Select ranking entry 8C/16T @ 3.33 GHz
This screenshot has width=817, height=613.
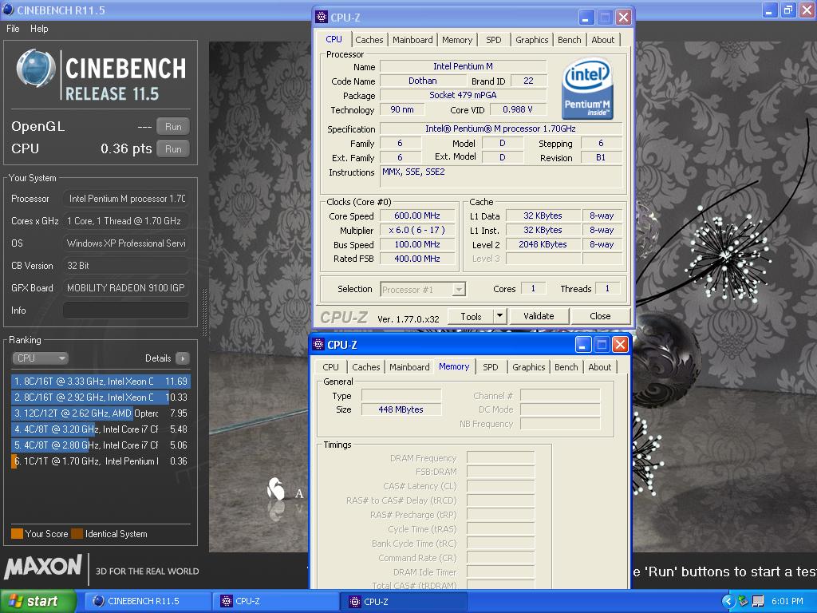tap(101, 382)
